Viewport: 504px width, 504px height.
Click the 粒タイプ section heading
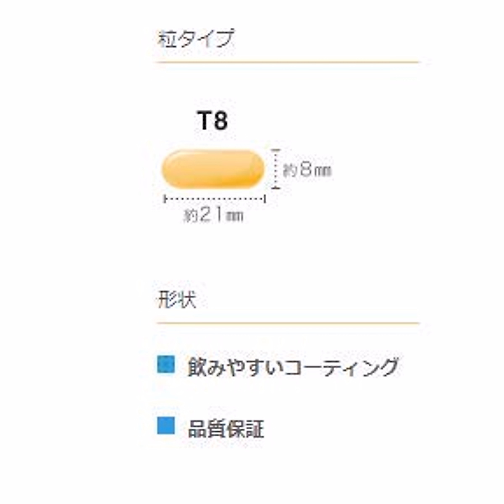[x=195, y=39]
